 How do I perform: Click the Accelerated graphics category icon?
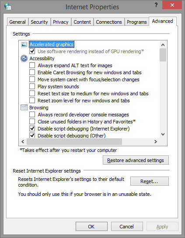[x=24, y=44]
